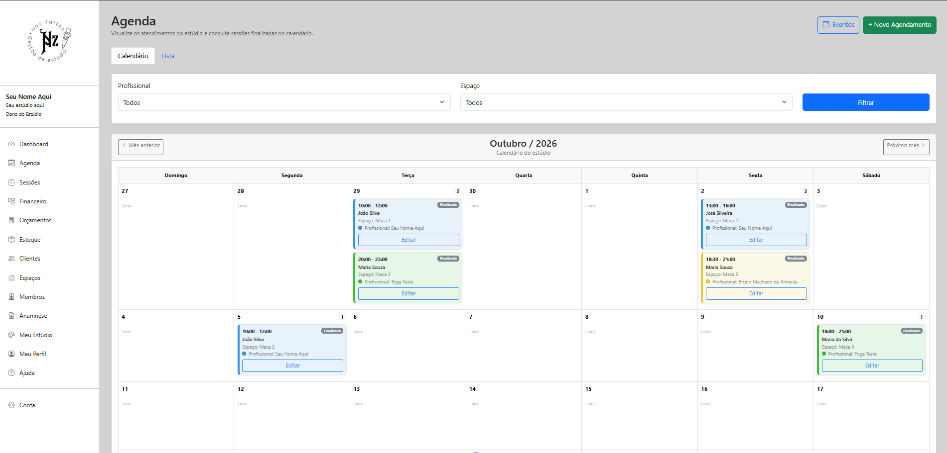947x453 pixels.
Task: Expand the Profissional dropdown
Action: [x=284, y=102]
